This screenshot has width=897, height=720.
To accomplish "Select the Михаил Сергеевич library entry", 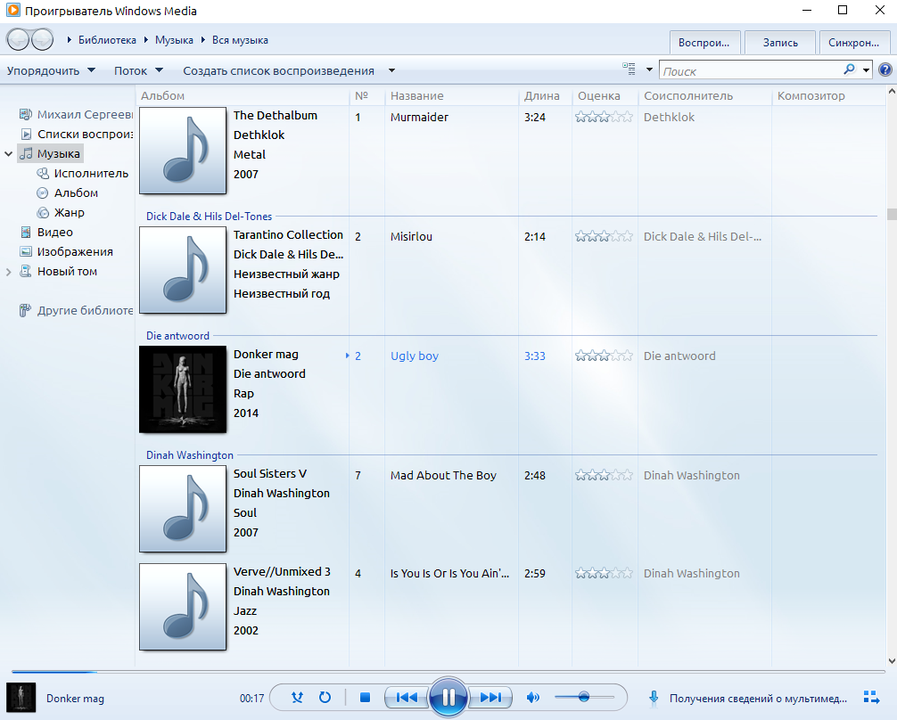I will pos(76,114).
